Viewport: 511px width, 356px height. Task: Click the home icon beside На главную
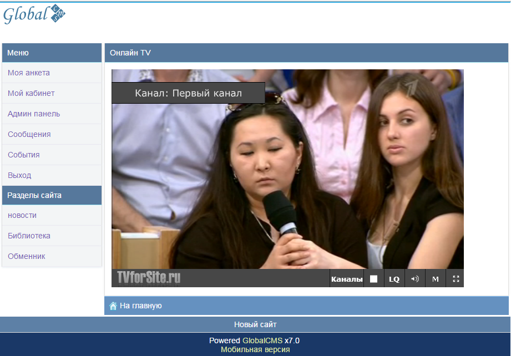tap(113, 306)
